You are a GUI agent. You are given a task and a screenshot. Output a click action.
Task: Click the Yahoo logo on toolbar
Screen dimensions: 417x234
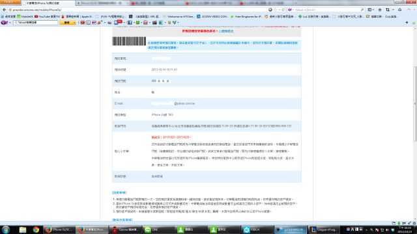[x=4, y=23]
